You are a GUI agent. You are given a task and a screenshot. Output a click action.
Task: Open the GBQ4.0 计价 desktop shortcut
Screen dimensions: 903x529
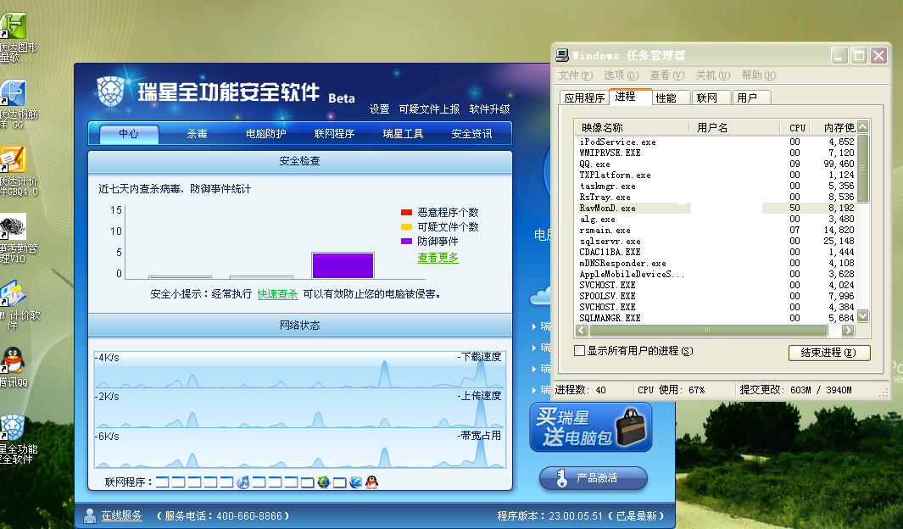pos(17,171)
